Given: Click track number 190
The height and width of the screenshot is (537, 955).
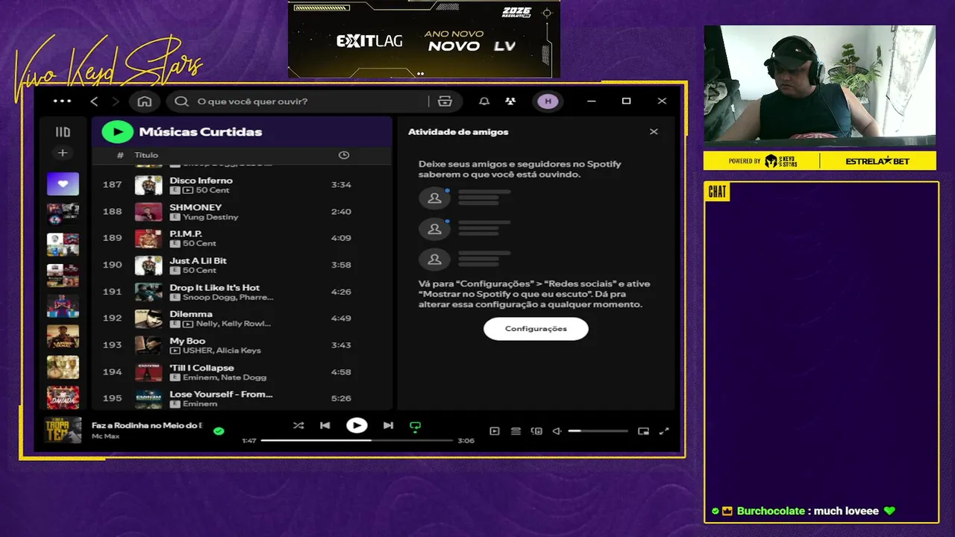Looking at the screenshot, I should (112, 265).
